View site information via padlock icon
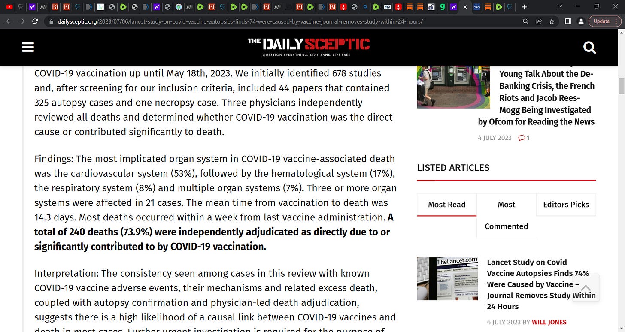This screenshot has height=332, width=625. [x=51, y=21]
